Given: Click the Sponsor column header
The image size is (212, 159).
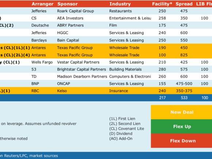Looking at the screenshot, I should pos(68,4).
